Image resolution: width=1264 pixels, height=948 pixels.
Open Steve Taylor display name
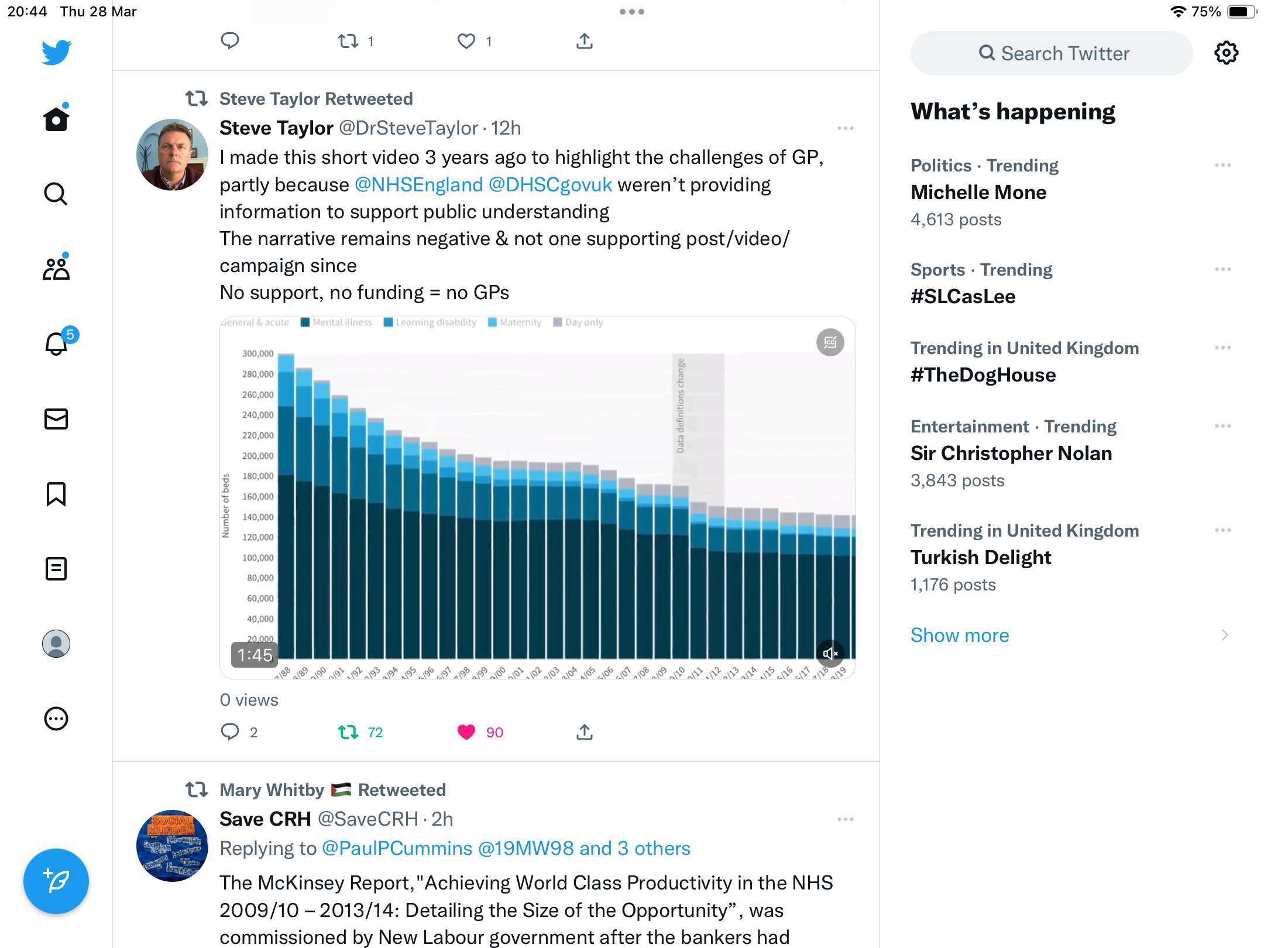click(276, 128)
